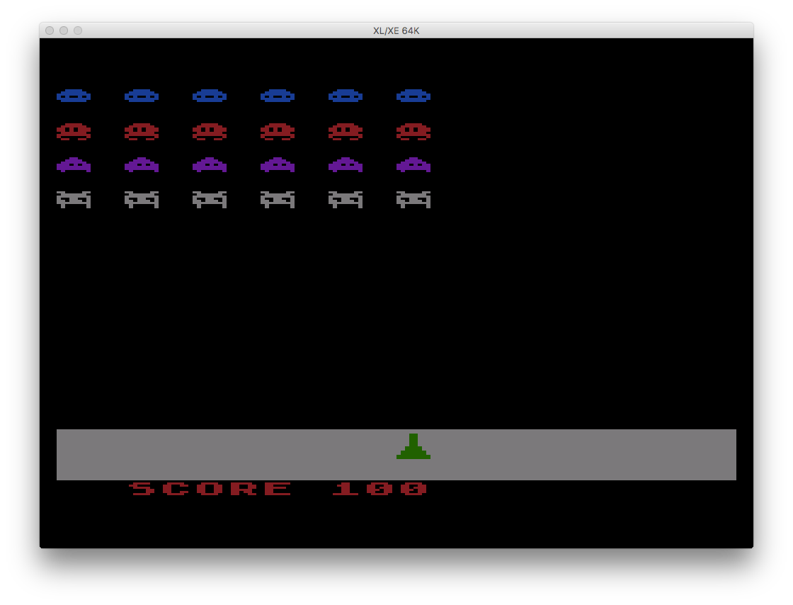Click the fifth purple invader from left
This screenshot has height=605, width=793.
point(346,165)
